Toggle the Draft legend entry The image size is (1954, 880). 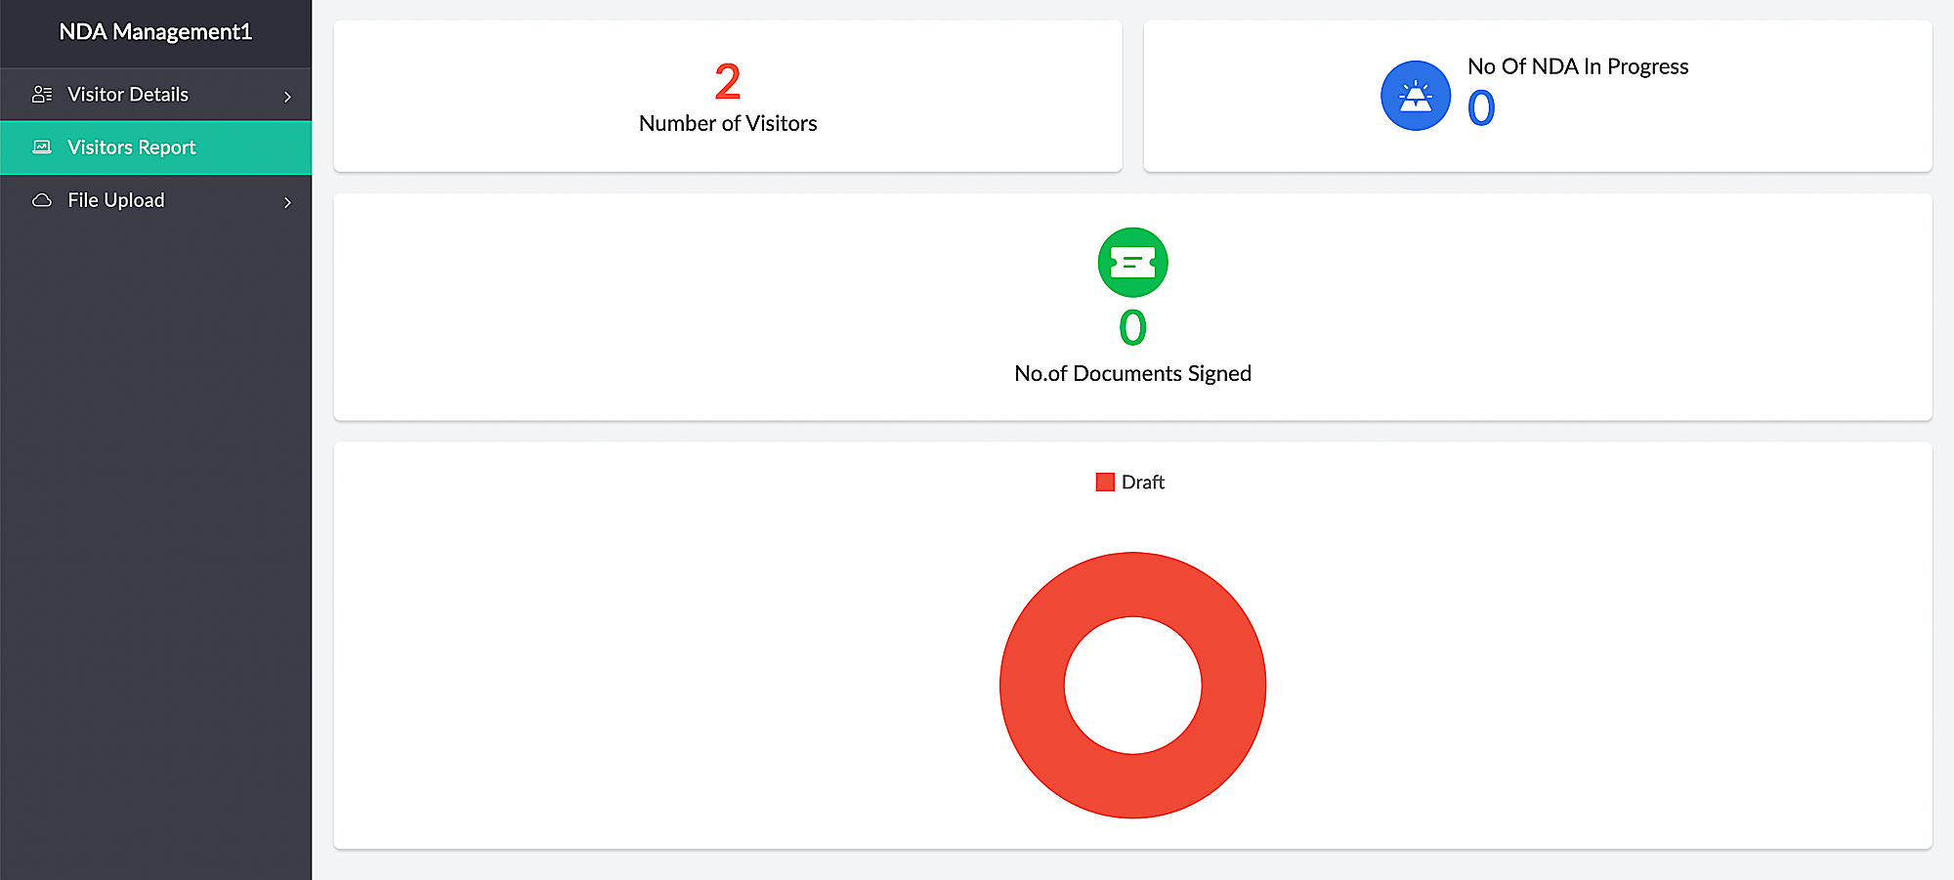pos(1142,482)
